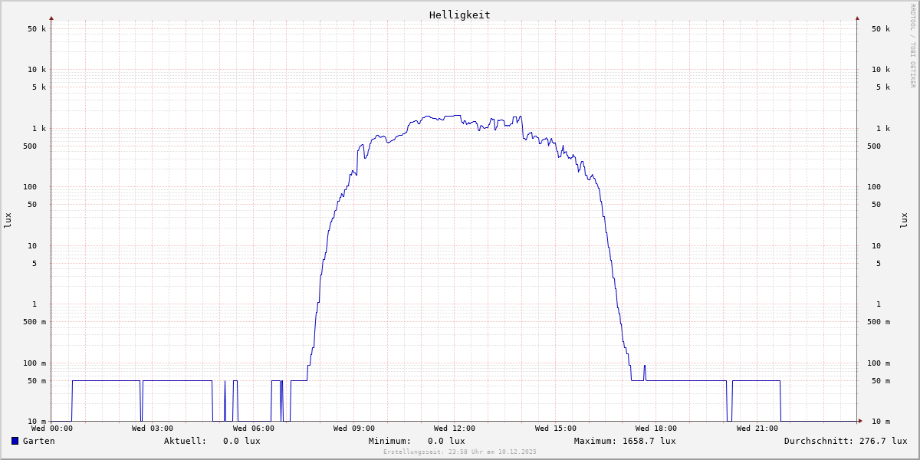Click the Wed 12:00 time axis label

click(454, 429)
